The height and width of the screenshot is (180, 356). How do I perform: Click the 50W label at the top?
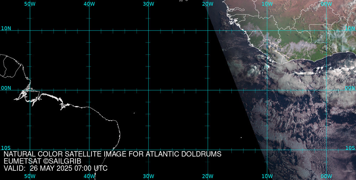pos(30,4)
